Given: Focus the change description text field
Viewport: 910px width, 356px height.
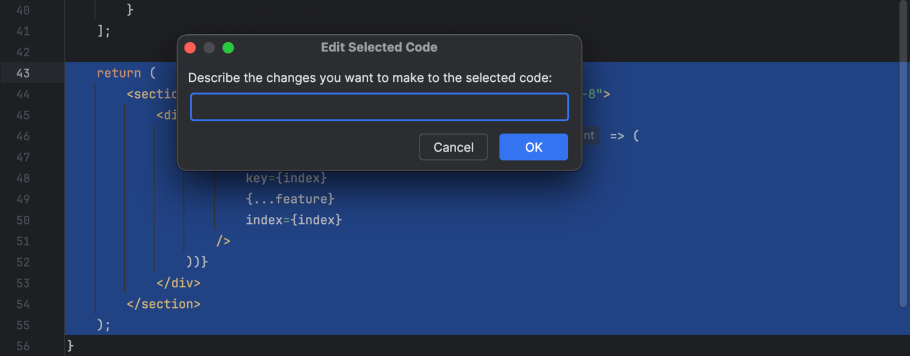Looking at the screenshot, I should coord(379,107).
